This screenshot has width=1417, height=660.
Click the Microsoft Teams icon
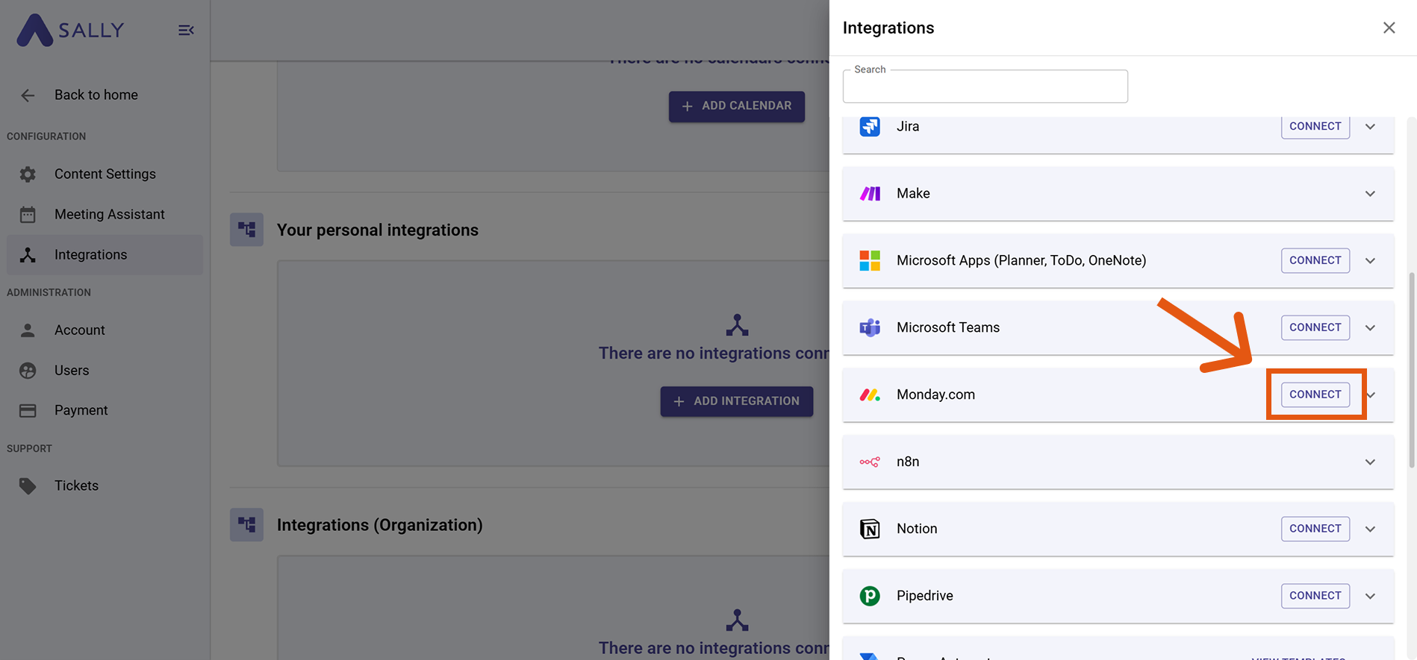[x=869, y=327]
